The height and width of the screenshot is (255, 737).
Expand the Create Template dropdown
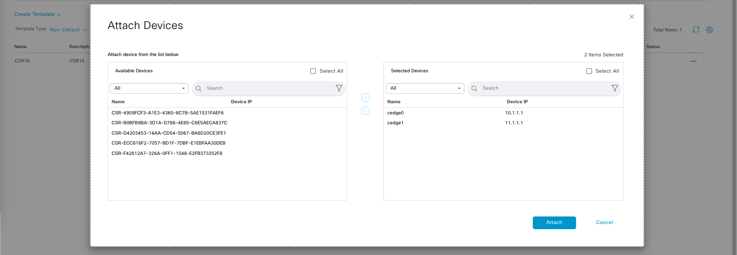37,14
